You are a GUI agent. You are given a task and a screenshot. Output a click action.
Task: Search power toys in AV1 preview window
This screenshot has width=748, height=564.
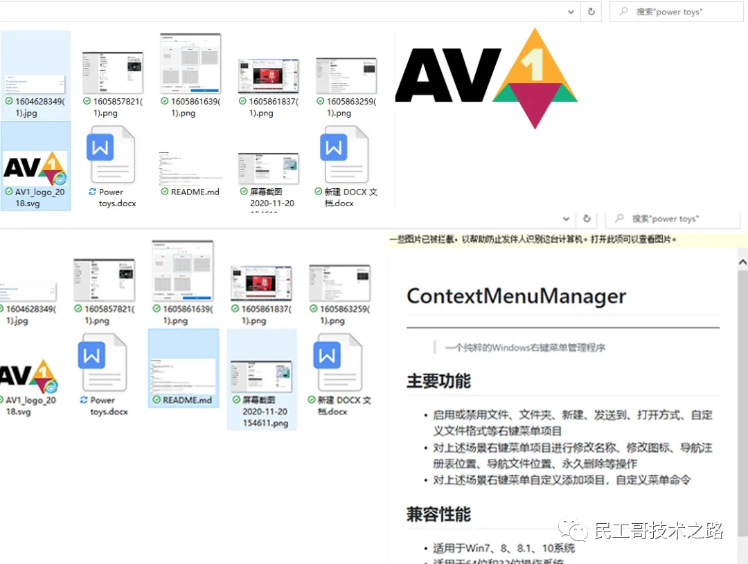click(677, 12)
